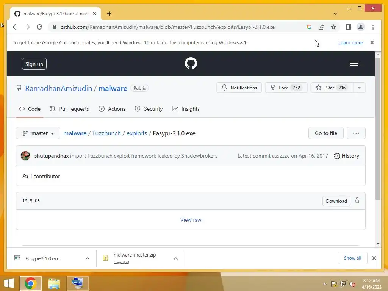
Task: Expand malware-master.zip download options chevron
Action: pyautogui.click(x=176, y=258)
